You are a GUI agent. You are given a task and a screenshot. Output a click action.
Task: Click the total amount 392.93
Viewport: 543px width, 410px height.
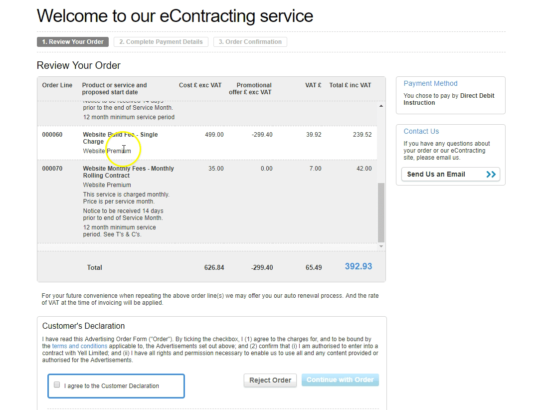click(359, 266)
